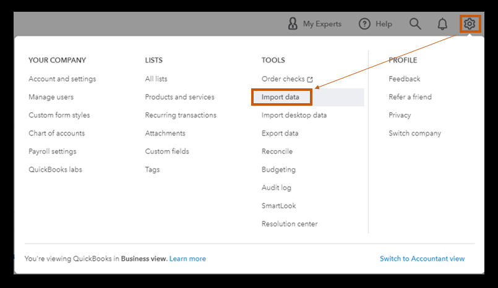Click the My Experts person icon

coord(293,23)
